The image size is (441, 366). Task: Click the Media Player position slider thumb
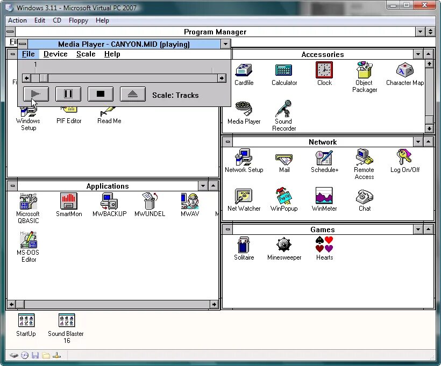(44, 78)
